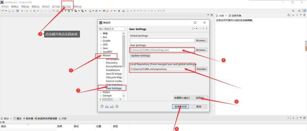Click the green Run toolbar icon
Viewport: 307px width, 131px height.
pyautogui.click(x=69, y=11)
